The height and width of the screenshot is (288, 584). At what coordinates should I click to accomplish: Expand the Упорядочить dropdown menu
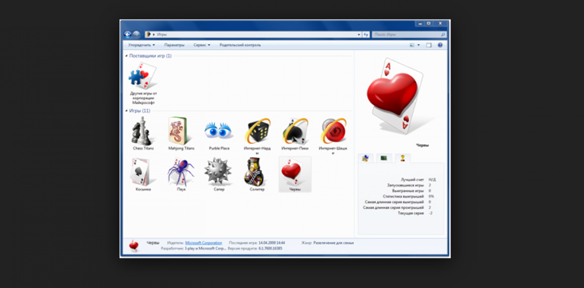click(x=142, y=45)
